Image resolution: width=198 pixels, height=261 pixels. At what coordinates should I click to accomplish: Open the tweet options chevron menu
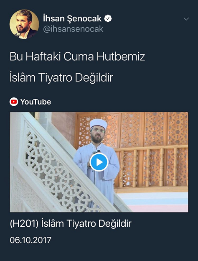click(x=186, y=19)
